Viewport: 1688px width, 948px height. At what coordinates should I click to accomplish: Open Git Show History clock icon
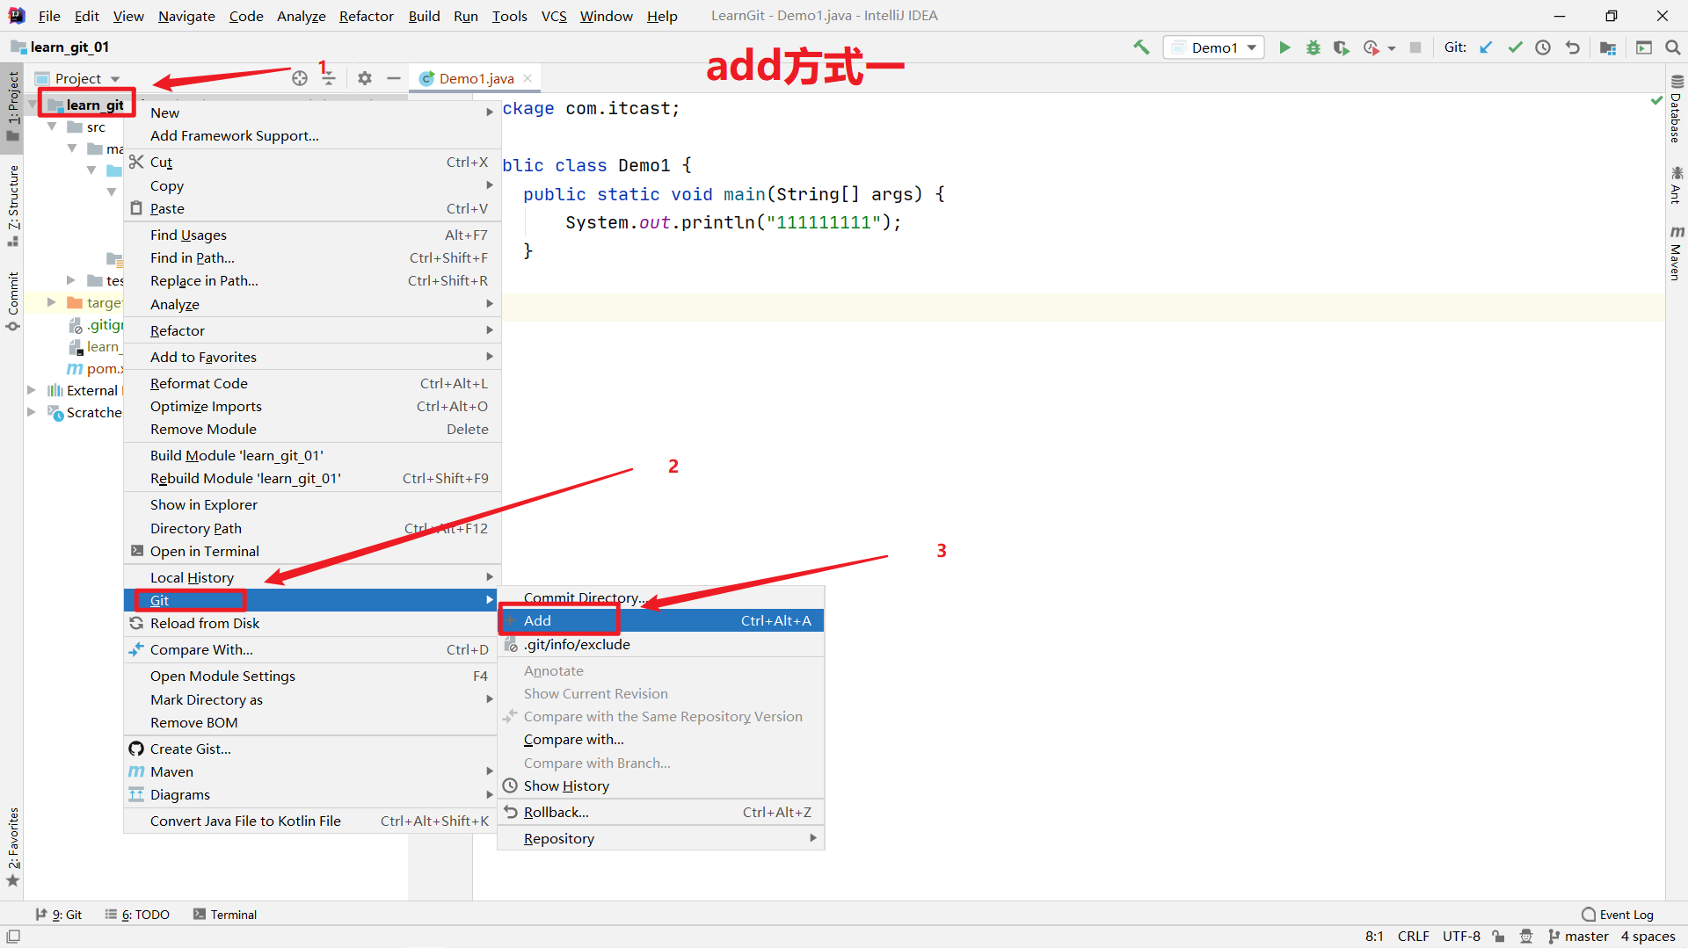point(1543,47)
